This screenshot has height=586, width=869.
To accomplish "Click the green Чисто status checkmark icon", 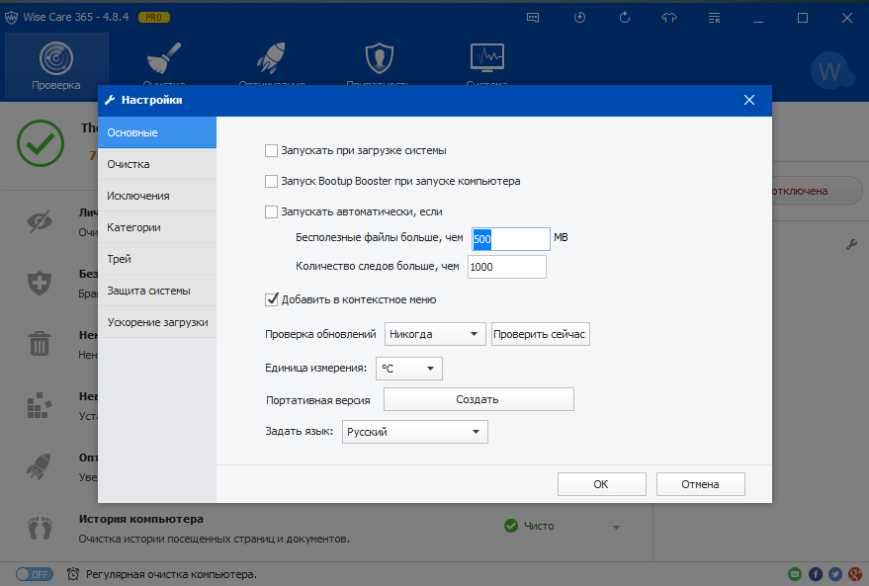I will [x=511, y=526].
